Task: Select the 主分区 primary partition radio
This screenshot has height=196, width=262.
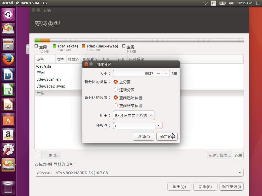Action: (x=116, y=82)
